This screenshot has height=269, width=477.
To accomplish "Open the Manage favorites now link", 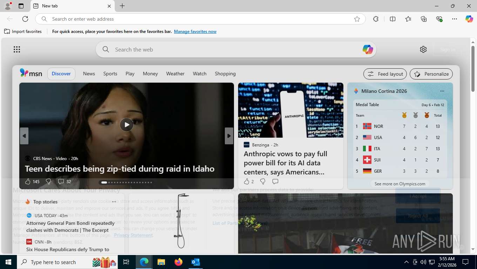I will click(x=195, y=32).
